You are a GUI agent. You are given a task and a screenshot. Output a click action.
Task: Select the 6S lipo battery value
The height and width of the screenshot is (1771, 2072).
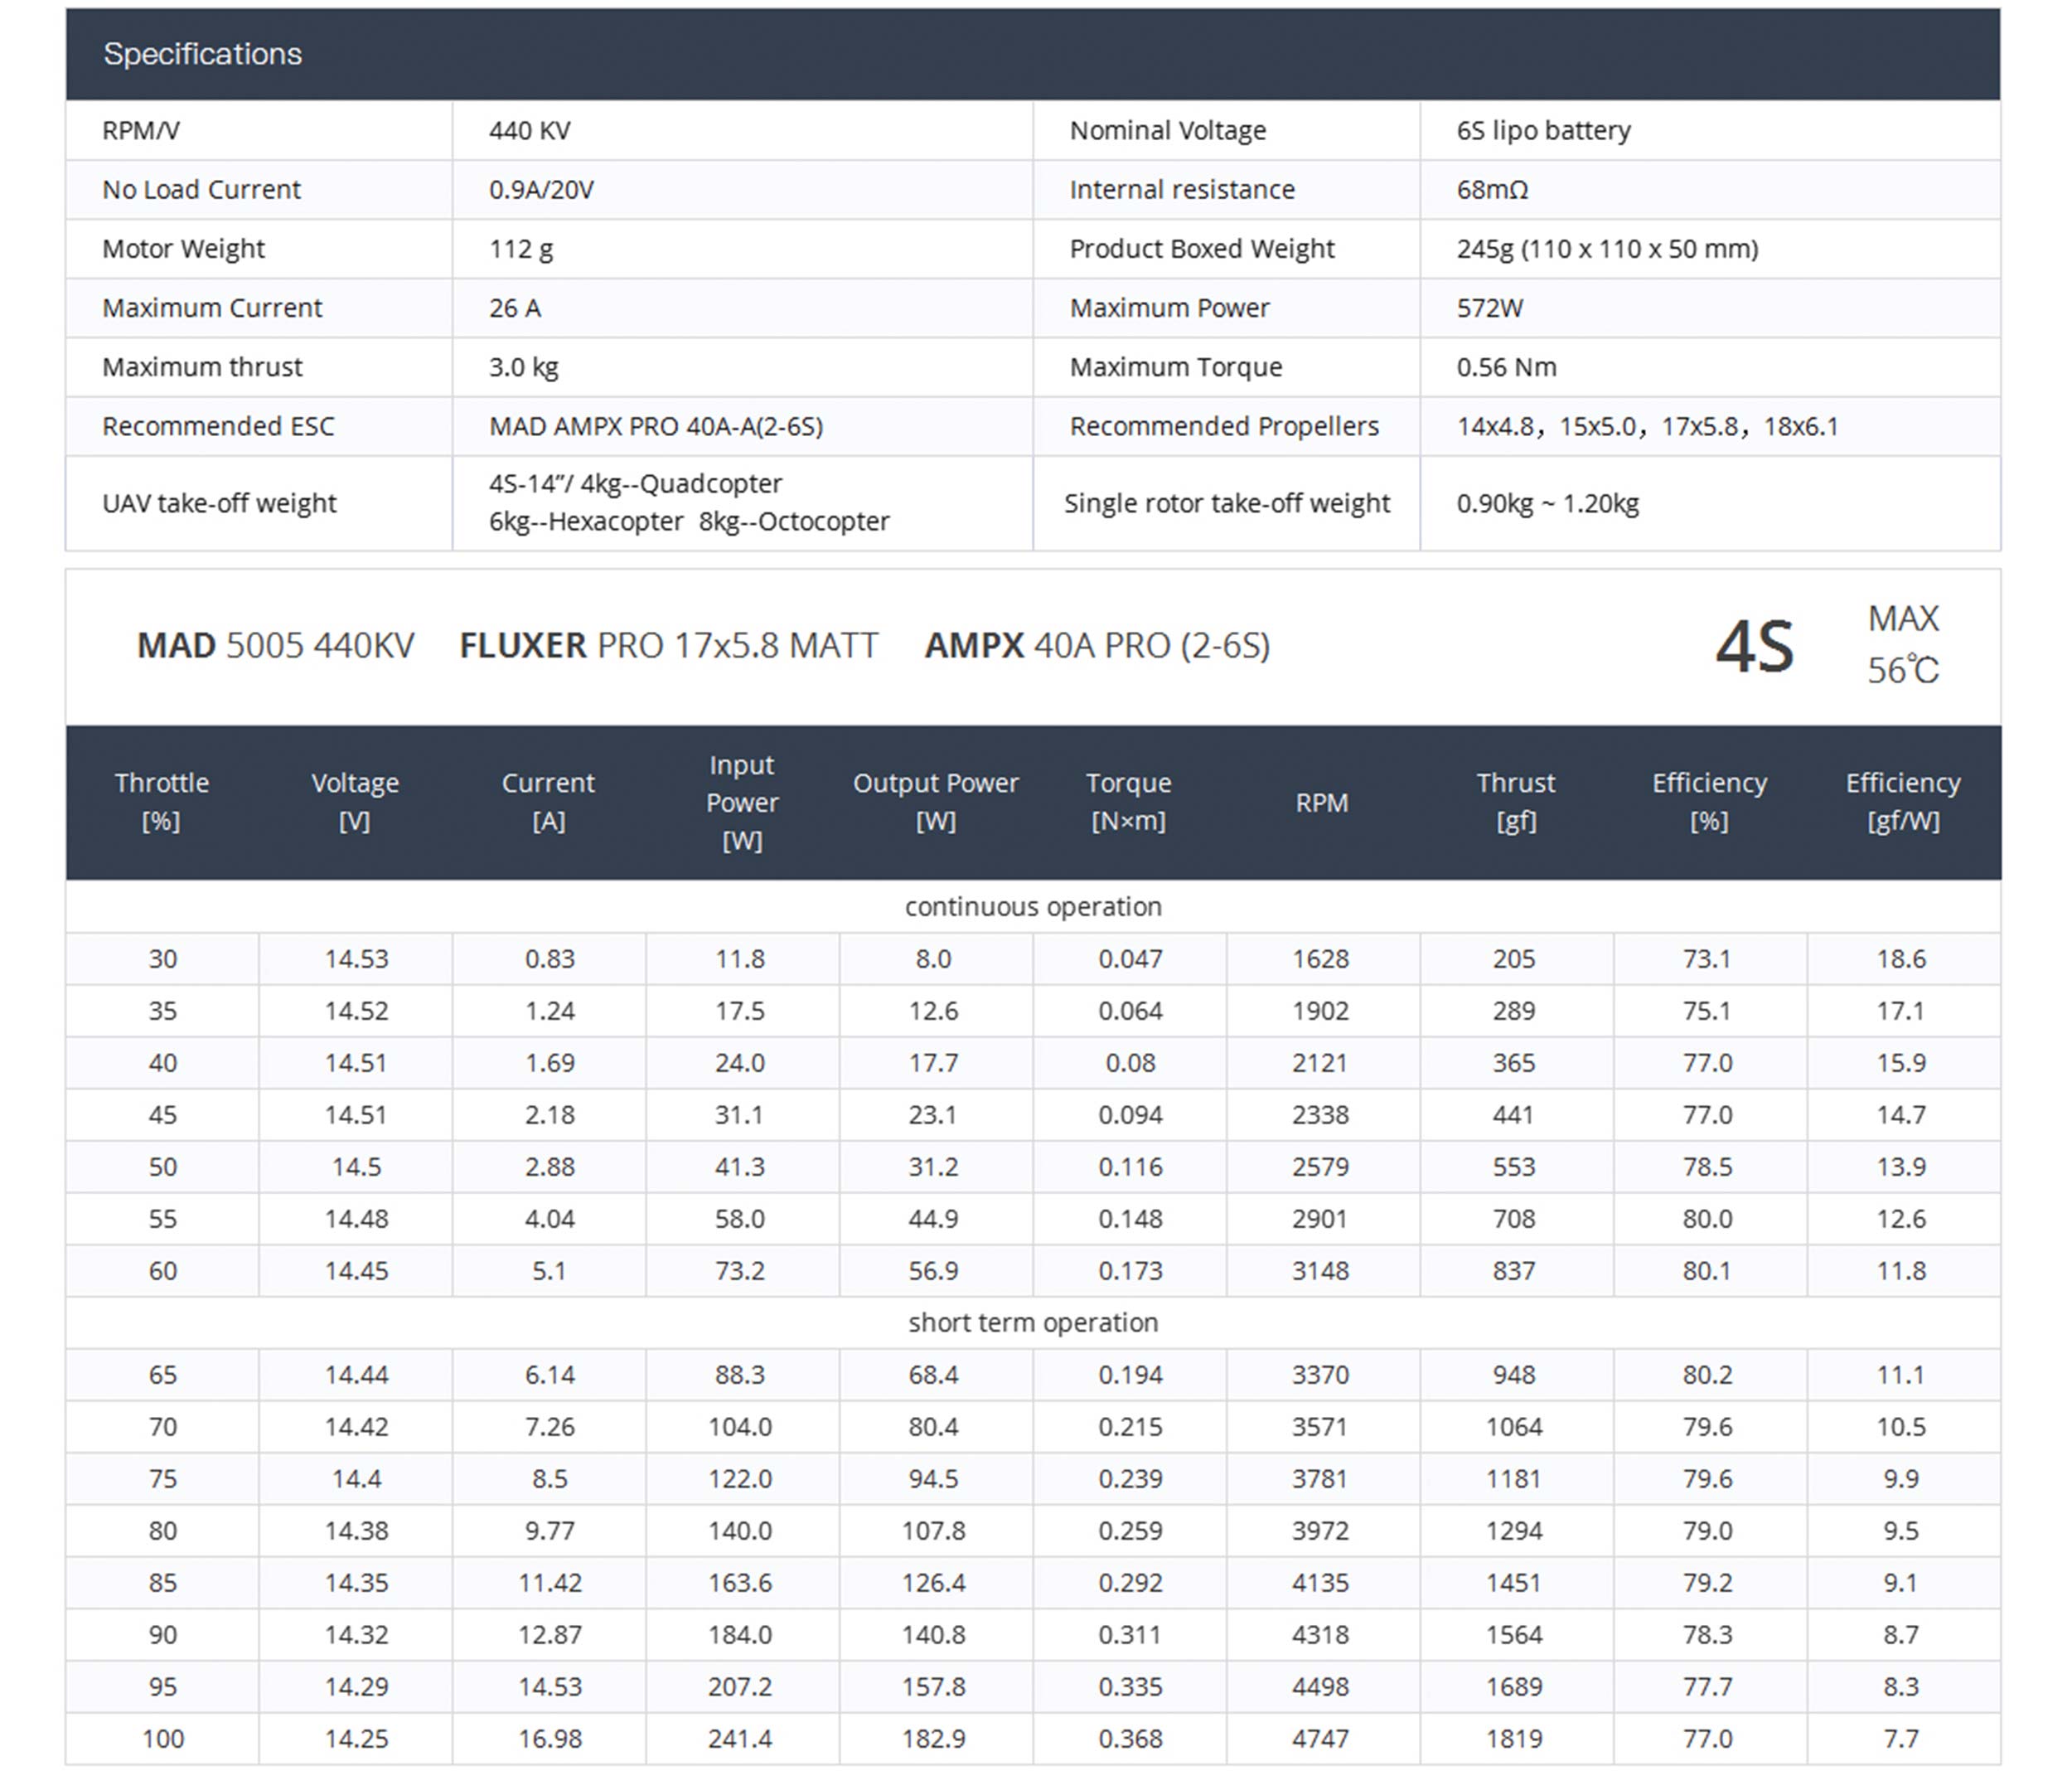coord(1543,130)
